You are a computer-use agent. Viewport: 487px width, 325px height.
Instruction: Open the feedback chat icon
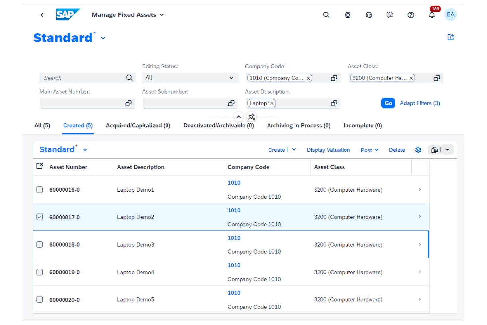click(390, 15)
